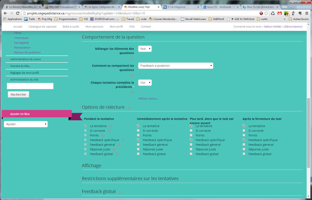This screenshot has width=312, height=200.
Task: Open the Catalogue de capsules menu
Action: [x=42, y=27]
